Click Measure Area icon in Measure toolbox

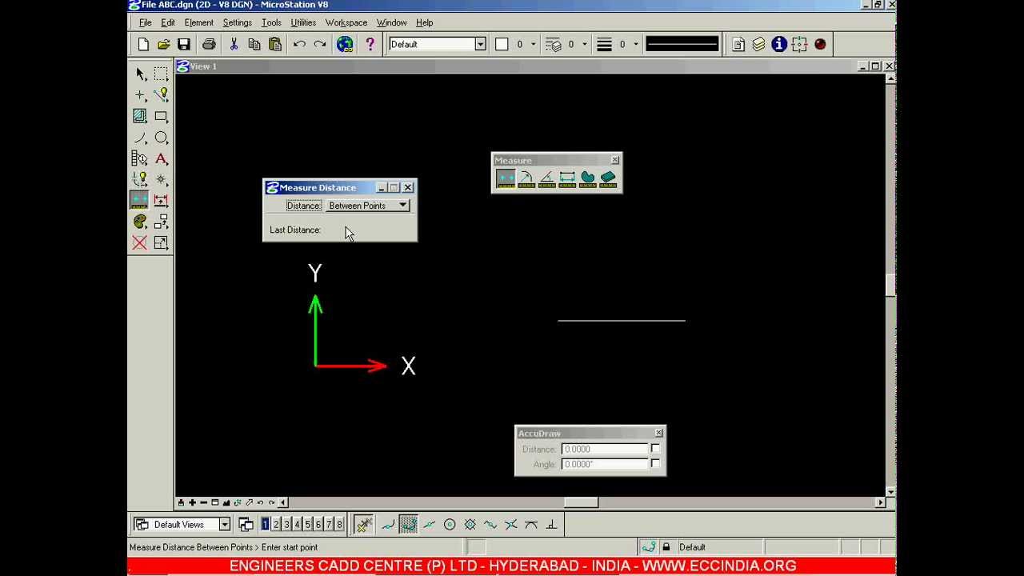(588, 179)
